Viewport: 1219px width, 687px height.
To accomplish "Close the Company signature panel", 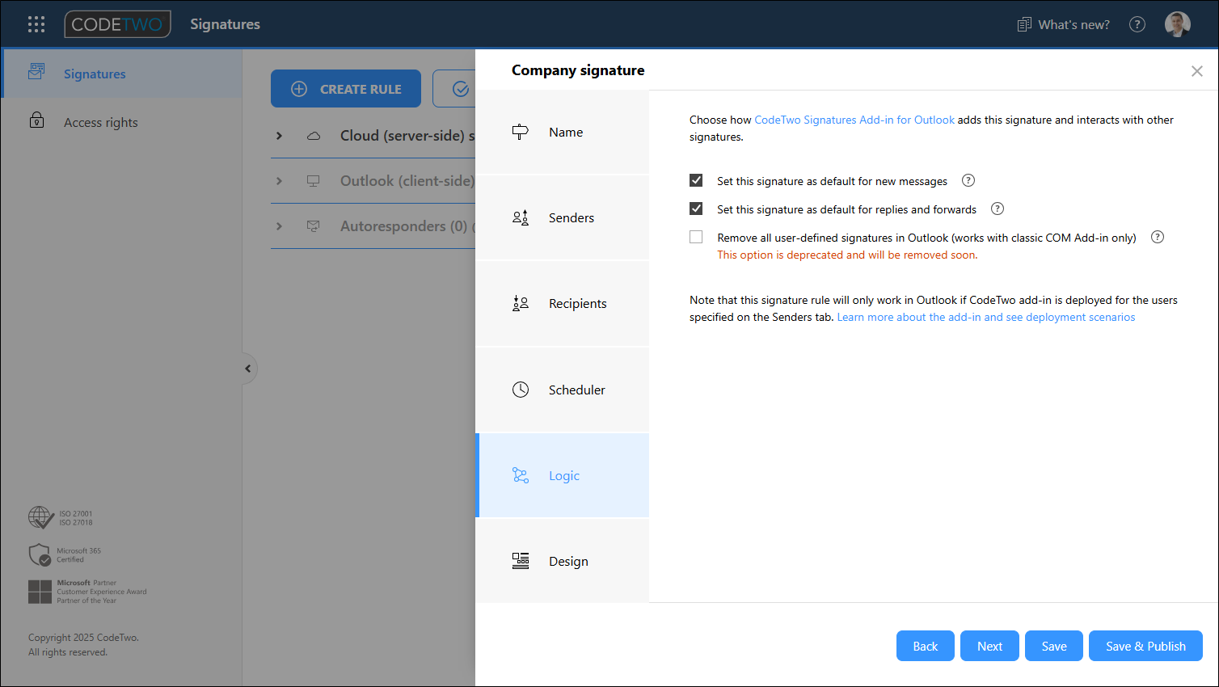I will coord(1197,71).
